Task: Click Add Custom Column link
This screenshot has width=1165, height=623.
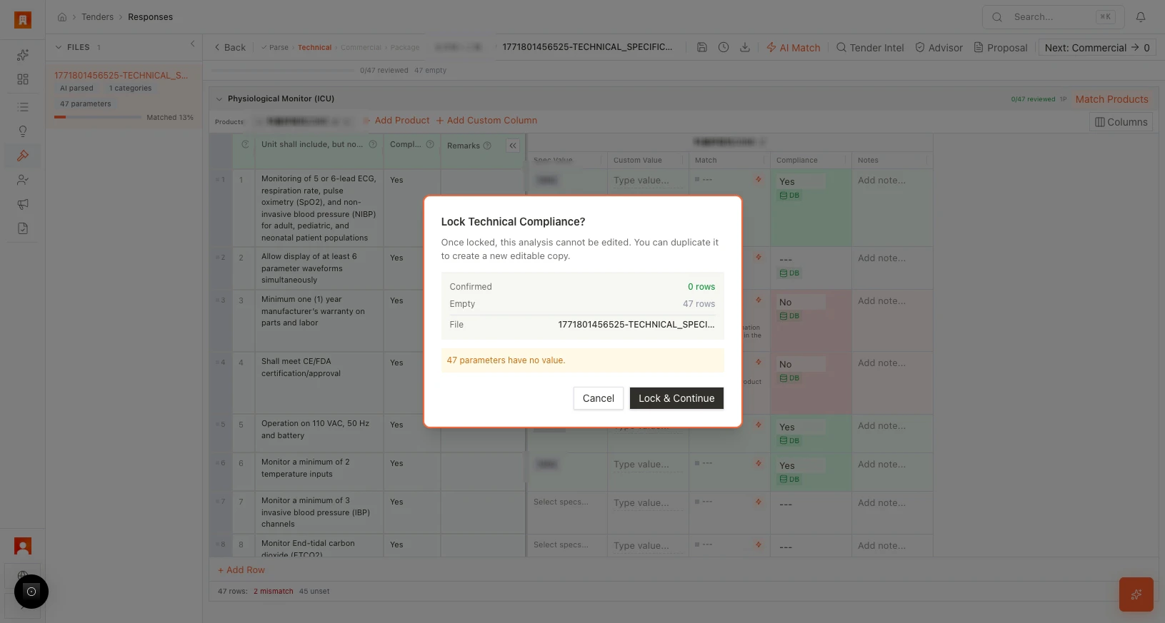Action: tap(486, 121)
